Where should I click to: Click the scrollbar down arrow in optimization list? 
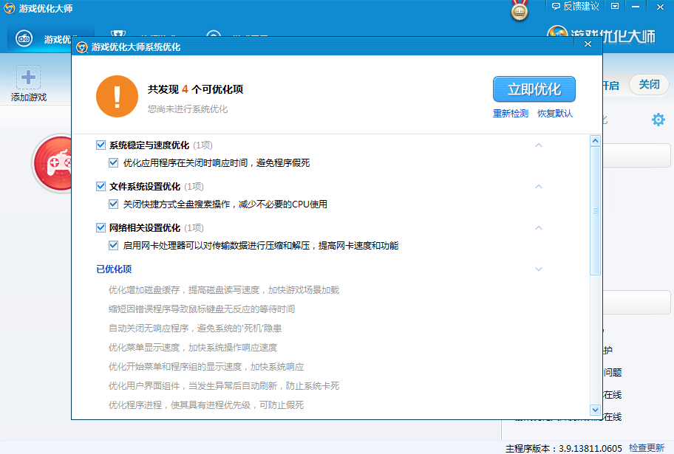[595, 410]
